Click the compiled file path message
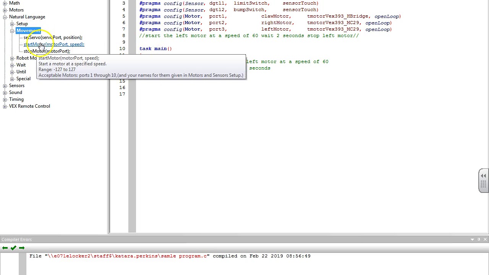The height and width of the screenshot is (275, 489). click(170, 256)
